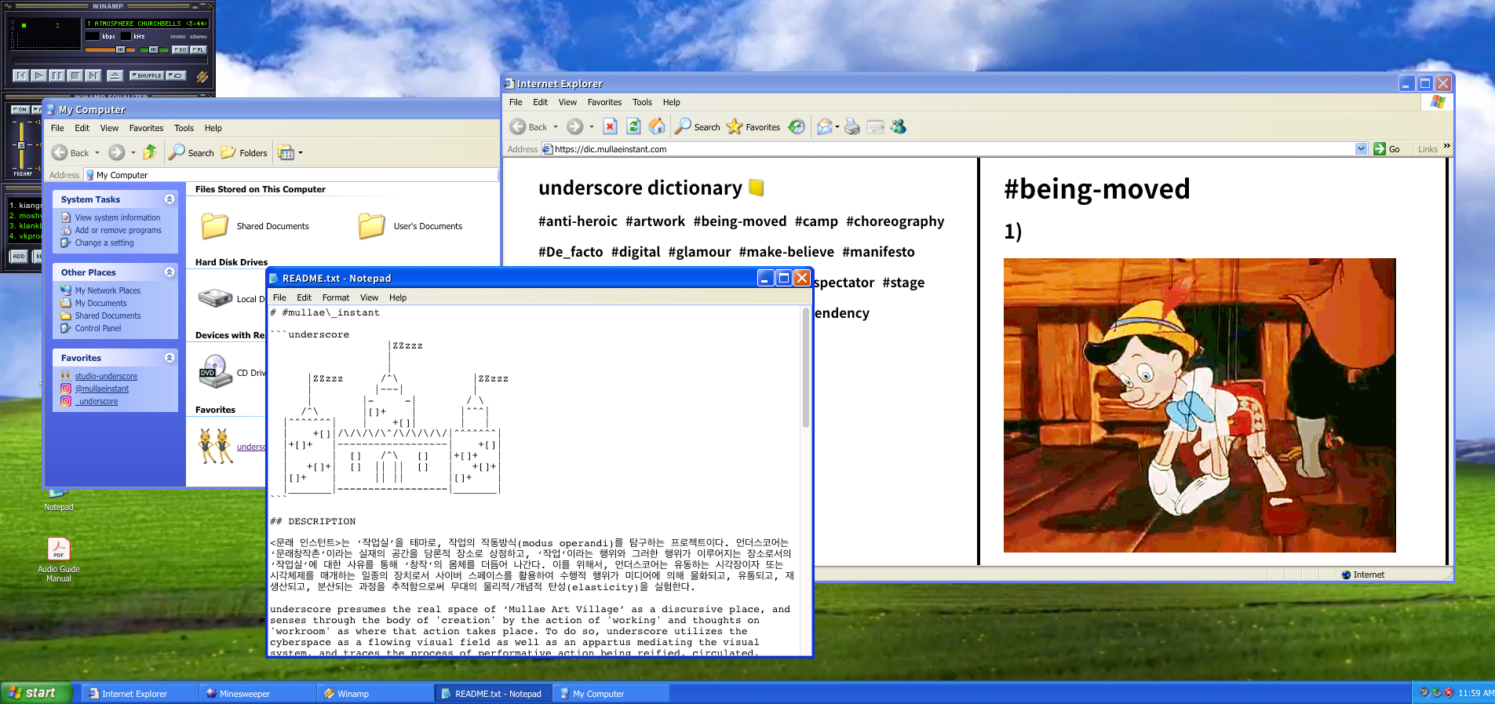Click the Print icon in Internet Explorer
This screenshot has width=1495, height=704.
point(852,127)
